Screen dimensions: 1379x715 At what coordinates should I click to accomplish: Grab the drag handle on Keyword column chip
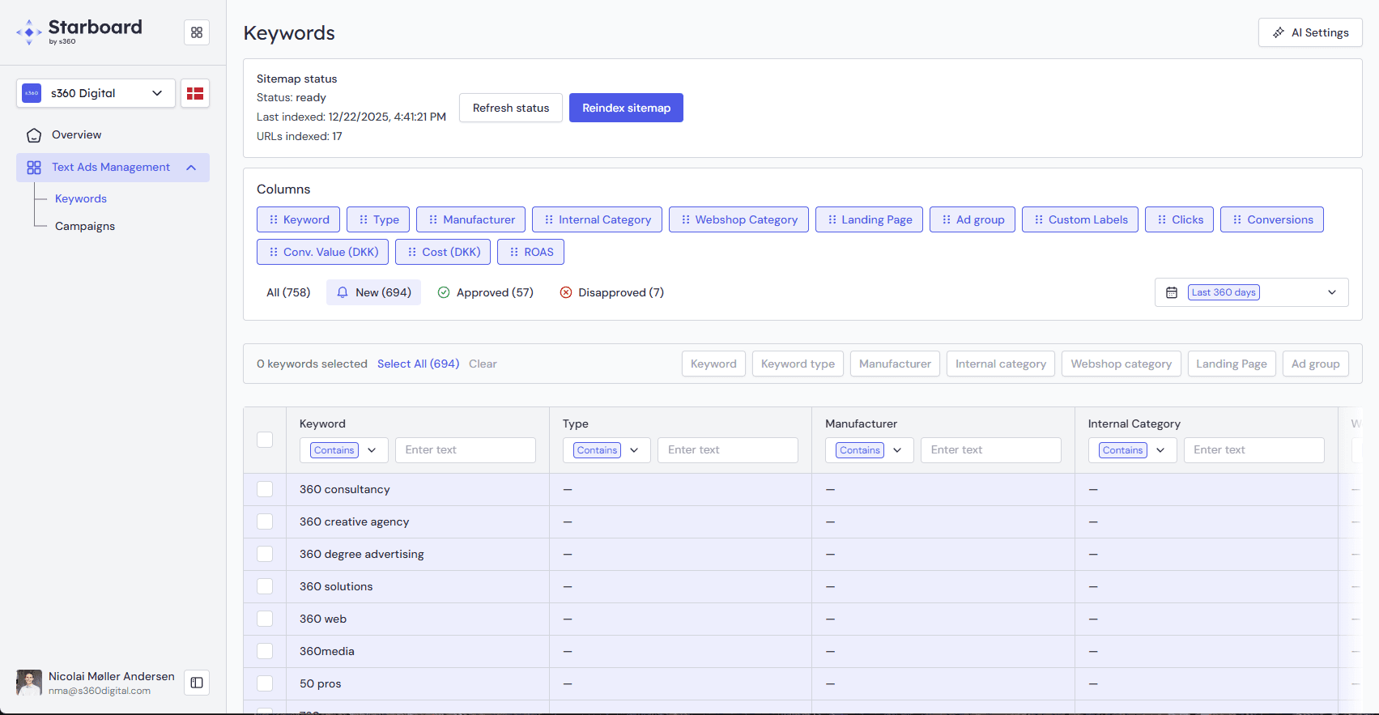click(274, 219)
